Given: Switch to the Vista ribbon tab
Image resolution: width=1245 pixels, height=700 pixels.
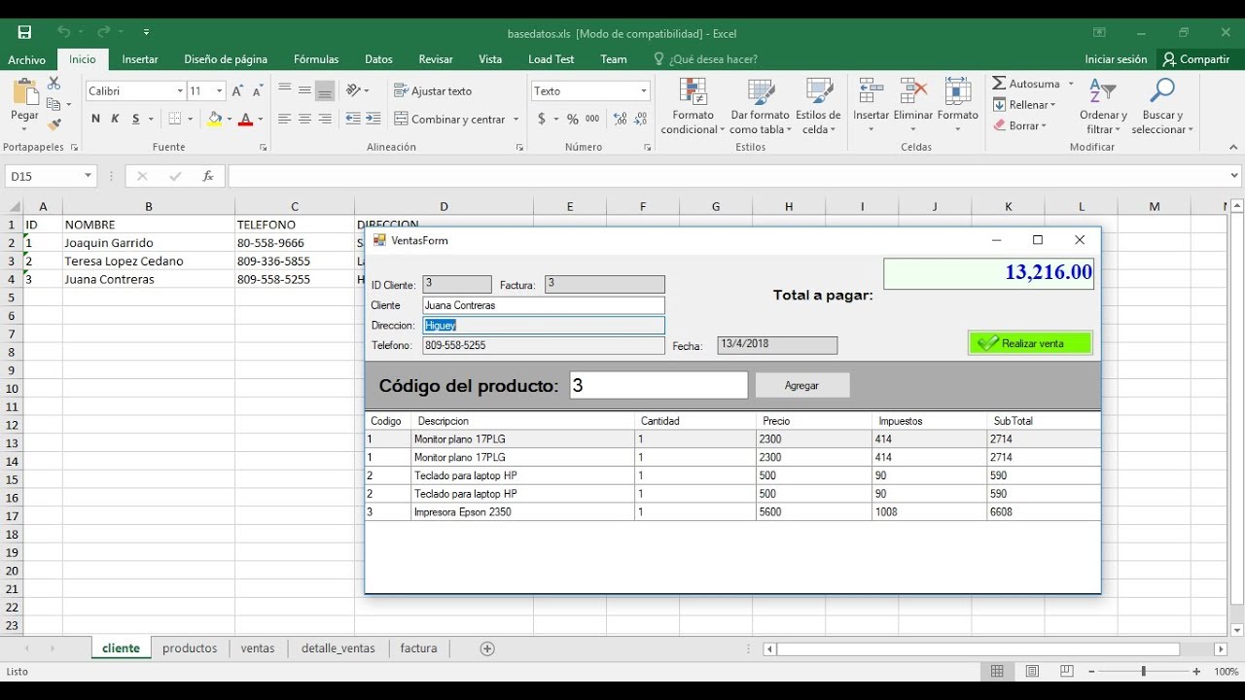Looking at the screenshot, I should pyautogui.click(x=490, y=59).
